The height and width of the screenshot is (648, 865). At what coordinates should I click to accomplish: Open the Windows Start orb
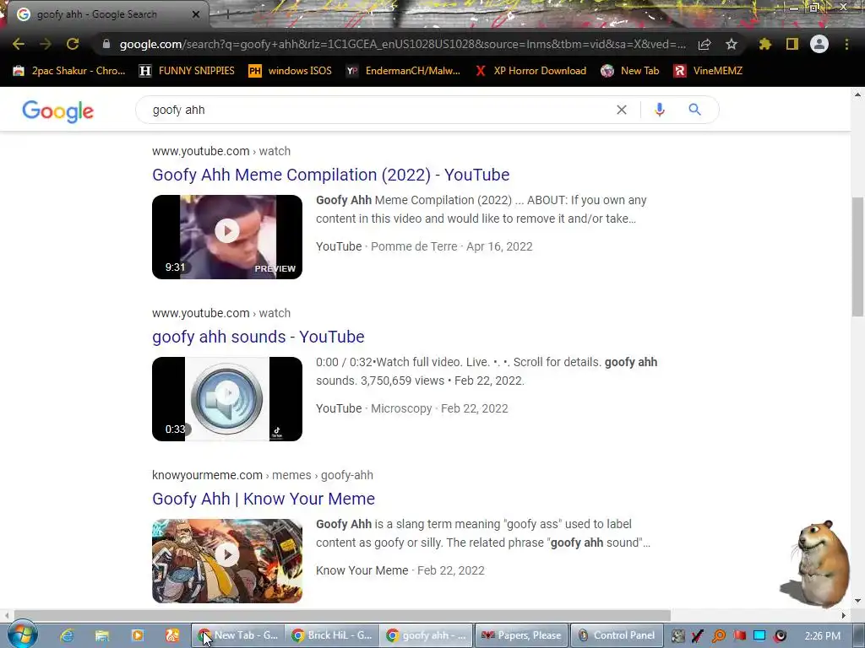pos(23,635)
